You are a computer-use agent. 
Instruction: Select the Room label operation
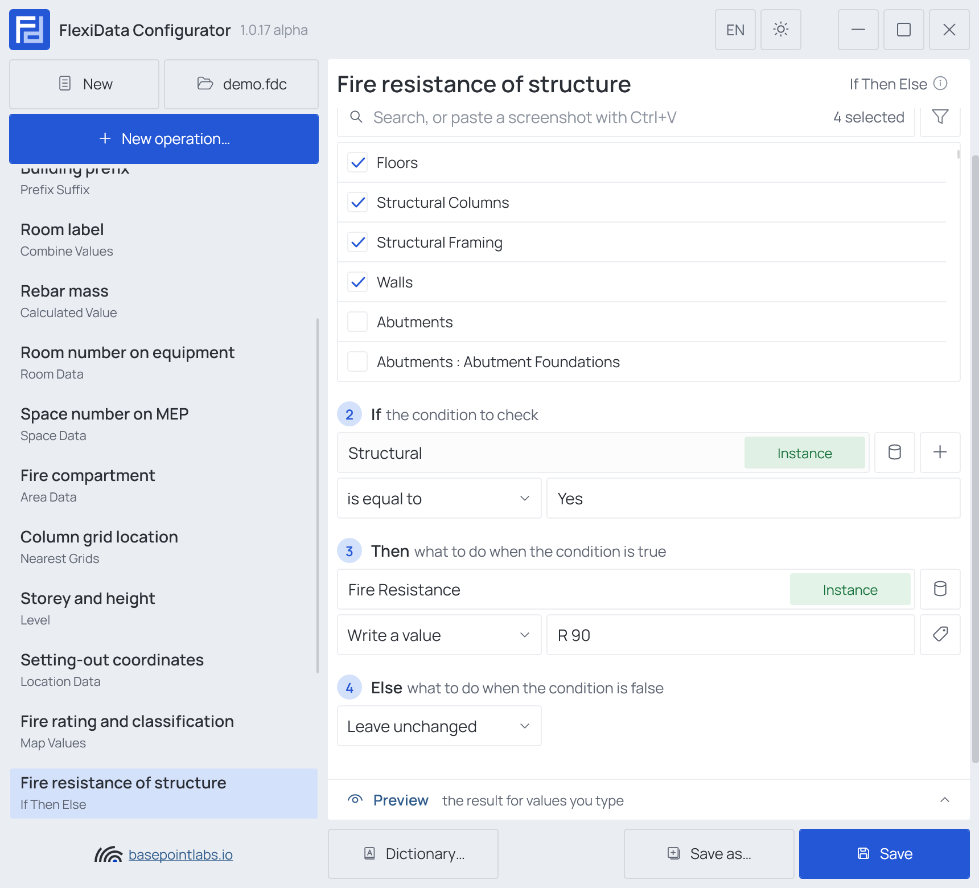(164, 240)
